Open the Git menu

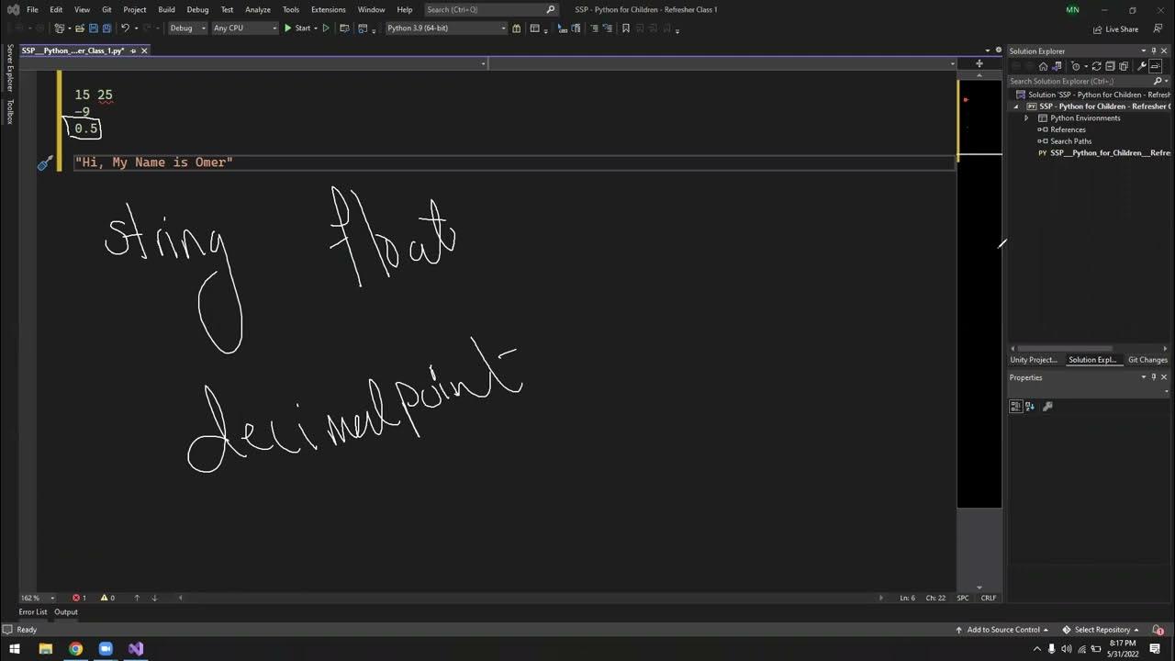106,9
